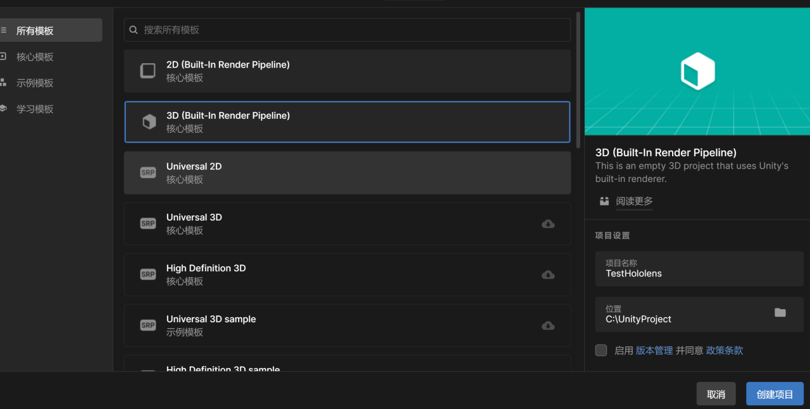Click the 3D (Built-In Render Pipeline) title in details panel

click(x=666, y=152)
